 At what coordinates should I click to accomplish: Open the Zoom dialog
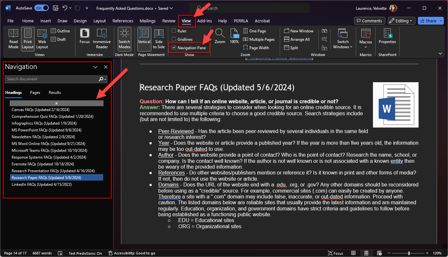pyautogui.click(x=220, y=36)
